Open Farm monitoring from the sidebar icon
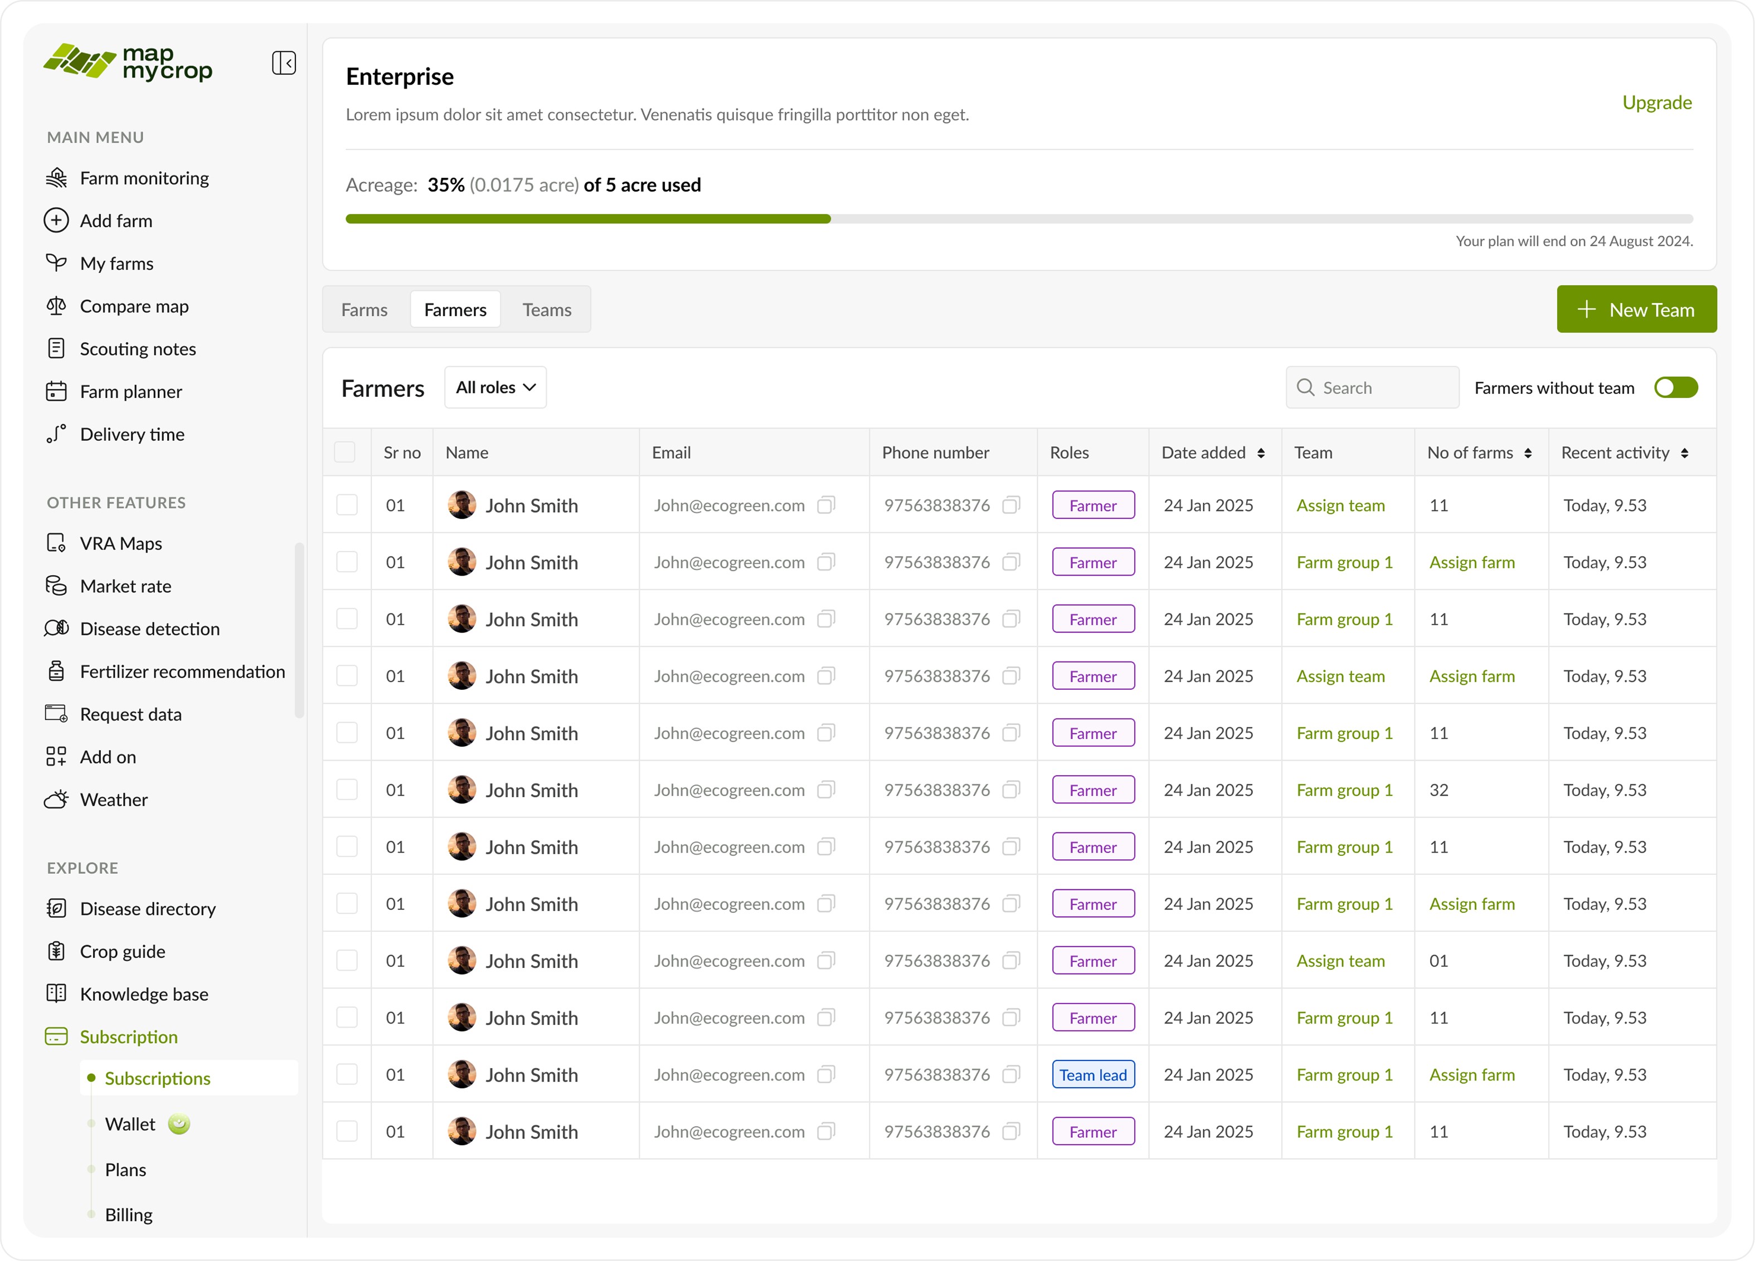1755x1261 pixels. coord(56,178)
